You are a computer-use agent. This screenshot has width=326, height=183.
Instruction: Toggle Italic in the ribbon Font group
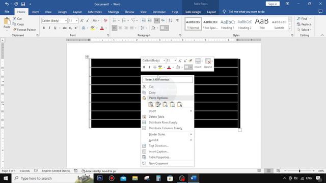(49, 28)
